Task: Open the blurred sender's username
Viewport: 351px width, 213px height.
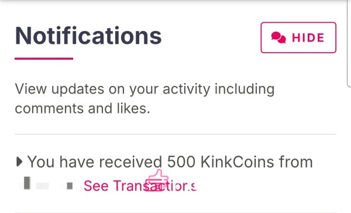Action: [46, 184]
